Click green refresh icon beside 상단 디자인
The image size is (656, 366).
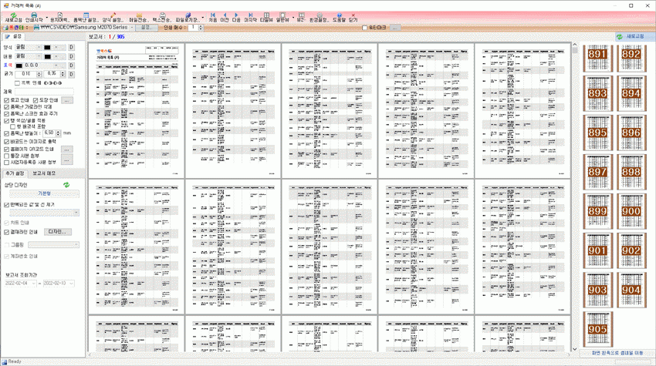click(66, 185)
